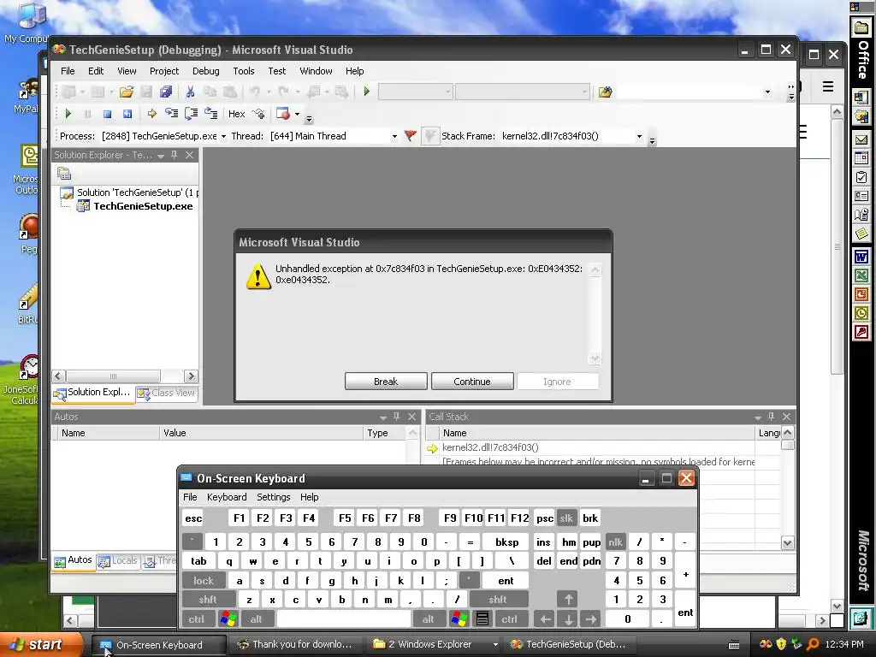876x657 pixels.
Task: Click the esc key on On-Screen Keyboard
Action: pyautogui.click(x=193, y=518)
